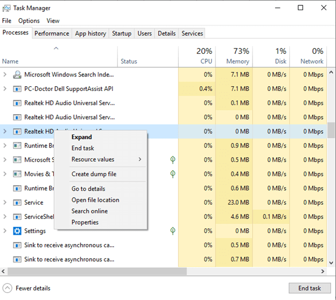
Task: Choose Search online in the context menu
Action: click(x=101, y=211)
